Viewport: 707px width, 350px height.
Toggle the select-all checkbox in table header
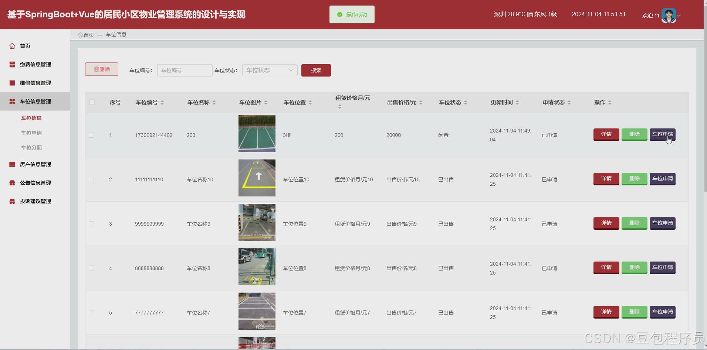tap(92, 102)
